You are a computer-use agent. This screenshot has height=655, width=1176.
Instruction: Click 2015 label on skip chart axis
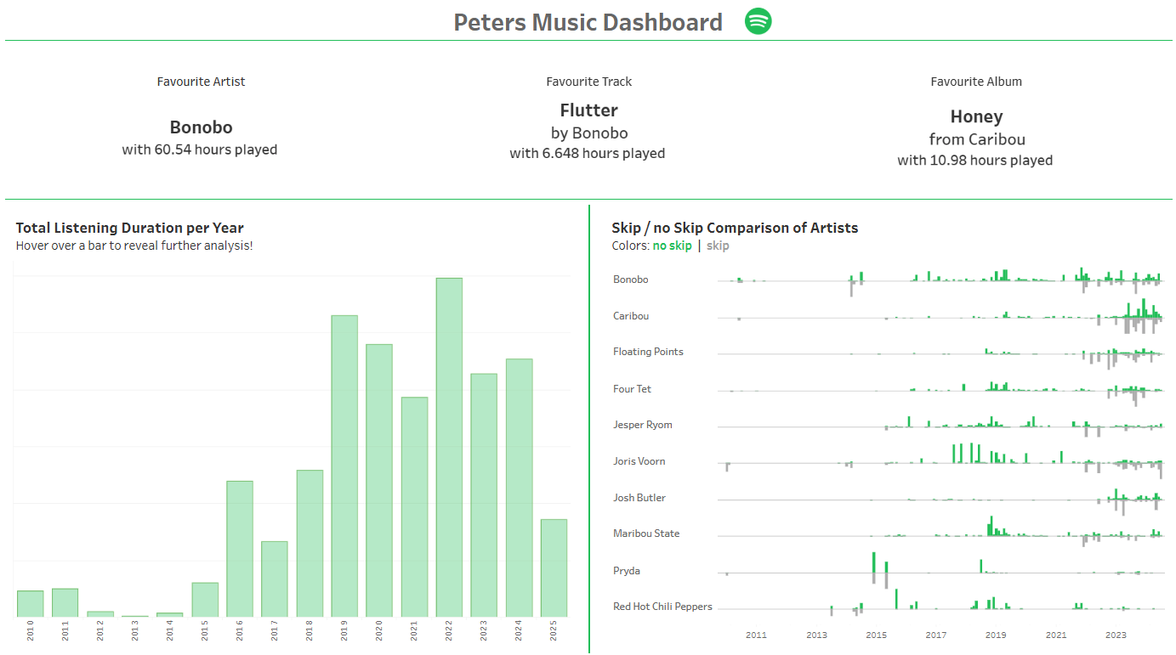pyautogui.click(x=876, y=635)
